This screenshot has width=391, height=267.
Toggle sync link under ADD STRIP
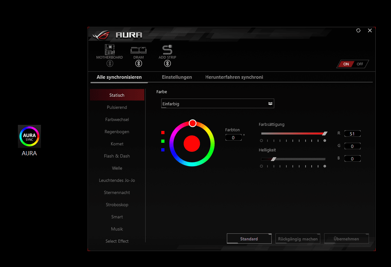[167, 63]
